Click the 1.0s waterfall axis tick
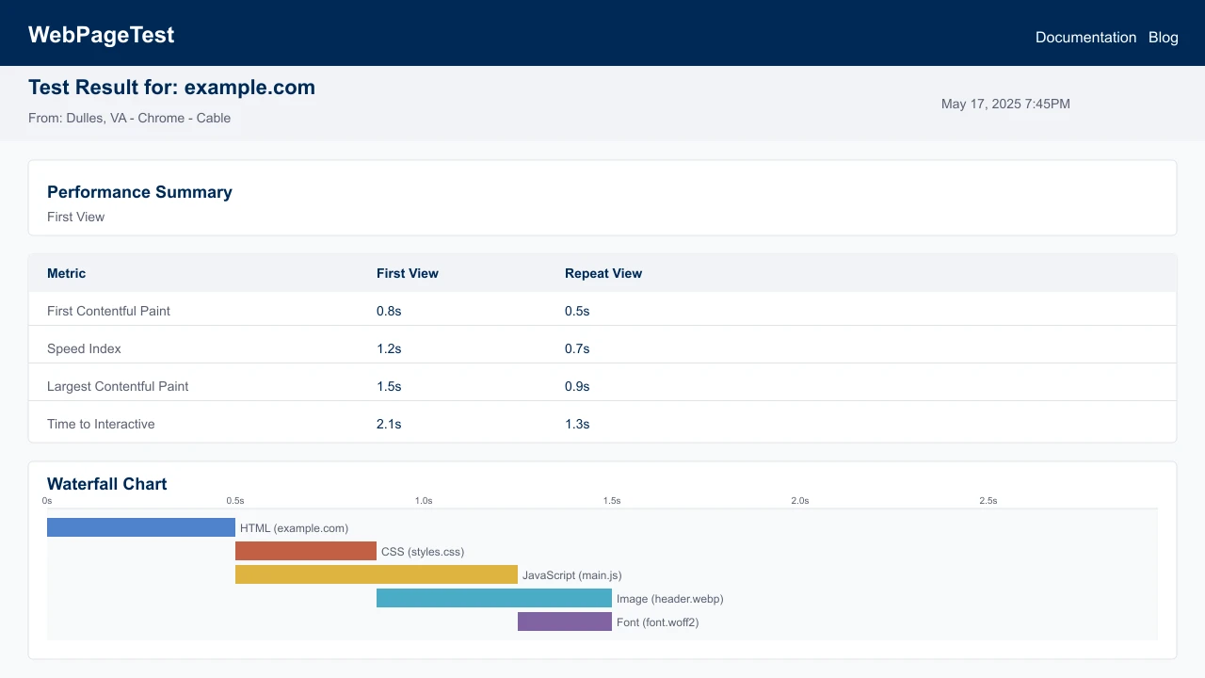The width and height of the screenshot is (1205, 678). click(424, 501)
